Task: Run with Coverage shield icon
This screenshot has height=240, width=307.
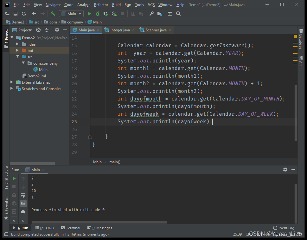Action: point(106,14)
